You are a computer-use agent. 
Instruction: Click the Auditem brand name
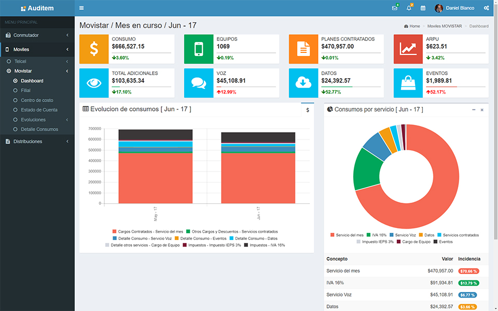tap(40, 8)
